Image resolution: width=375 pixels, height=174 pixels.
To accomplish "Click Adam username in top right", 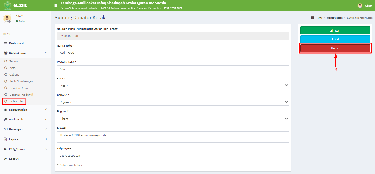I will tap(369, 6).
